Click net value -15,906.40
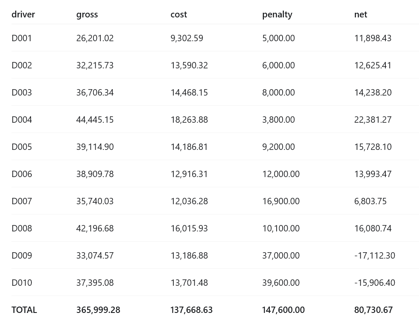This screenshot has height=321, width=419. click(375, 282)
